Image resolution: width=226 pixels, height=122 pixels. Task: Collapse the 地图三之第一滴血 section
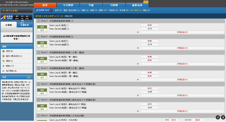click(x=39, y=68)
